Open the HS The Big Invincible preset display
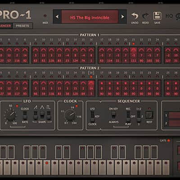 pos(90,17)
